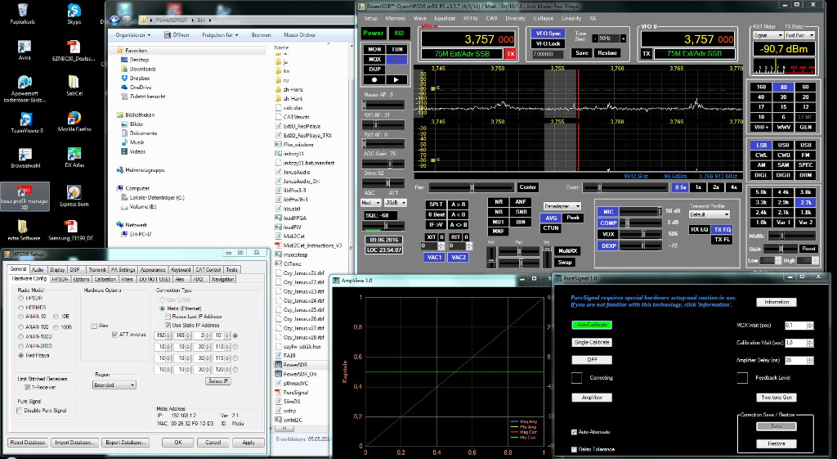Increase tune step with plus button

point(623,38)
